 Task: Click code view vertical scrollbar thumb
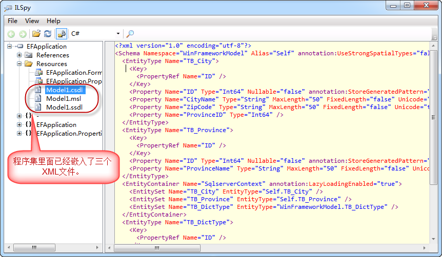coord(433,118)
